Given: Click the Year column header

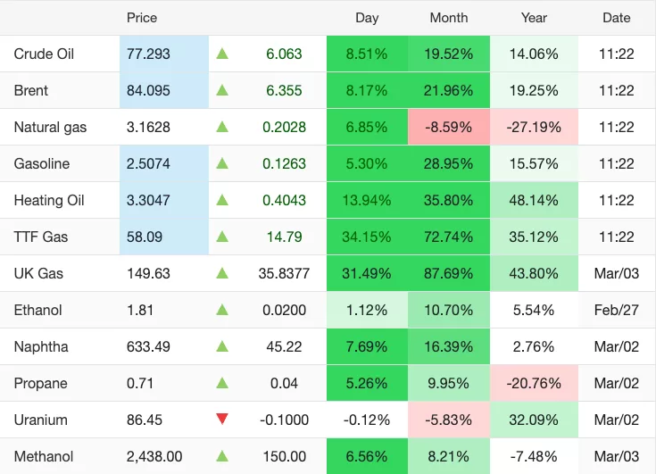Looking at the screenshot, I should (534, 18).
